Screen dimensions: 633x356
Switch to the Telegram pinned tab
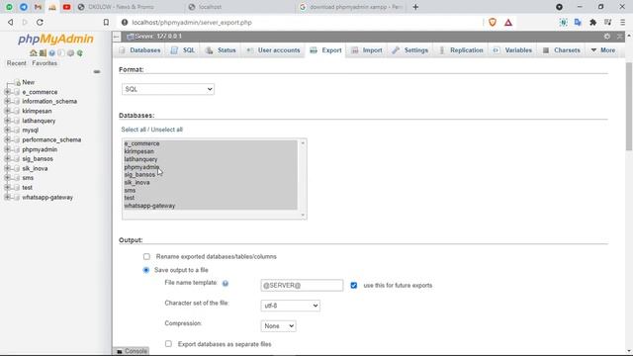(24, 7)
